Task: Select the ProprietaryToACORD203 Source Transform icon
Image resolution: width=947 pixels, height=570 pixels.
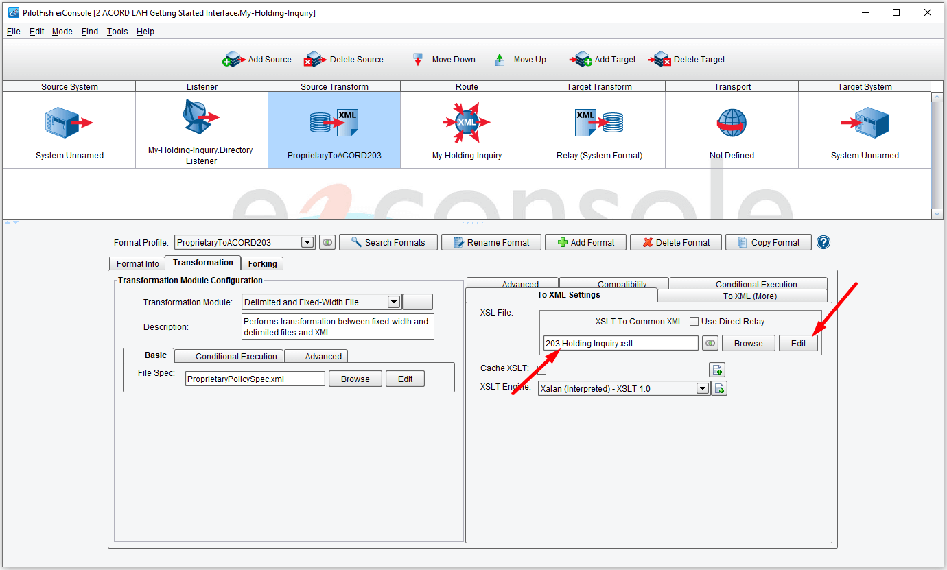Action: (x=334, y=123)
